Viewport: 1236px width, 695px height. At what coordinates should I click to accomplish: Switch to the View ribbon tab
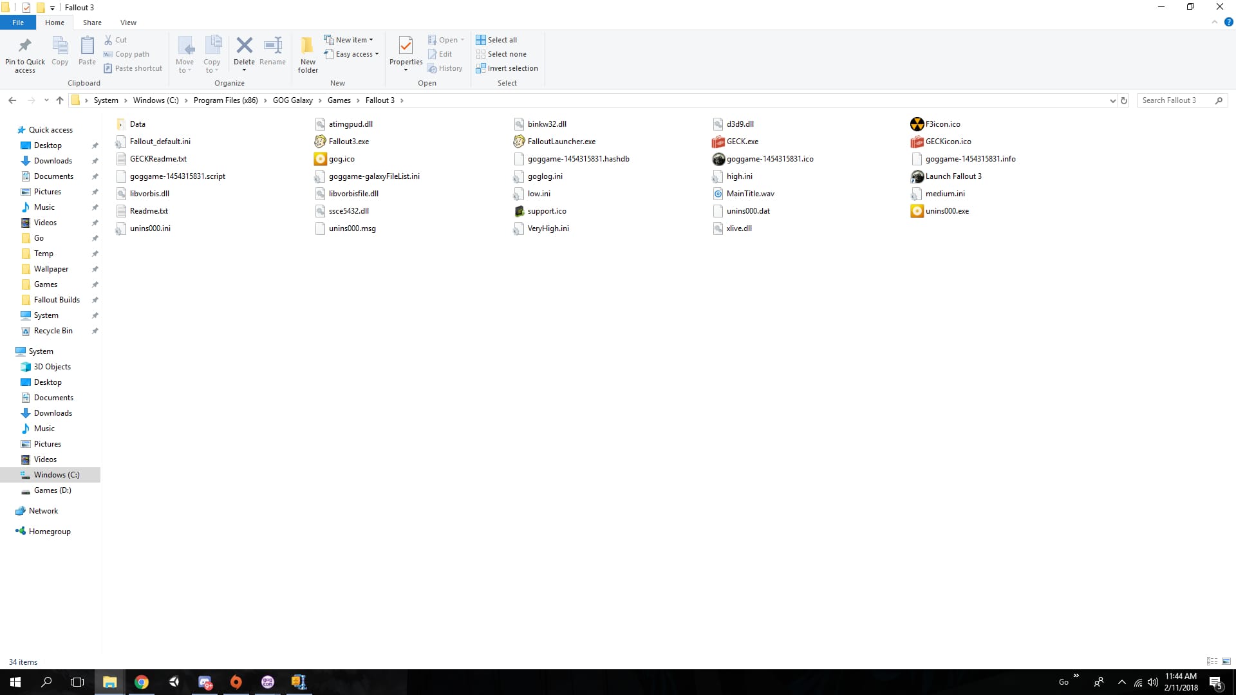pyautogui.click(x=128, y=23)
